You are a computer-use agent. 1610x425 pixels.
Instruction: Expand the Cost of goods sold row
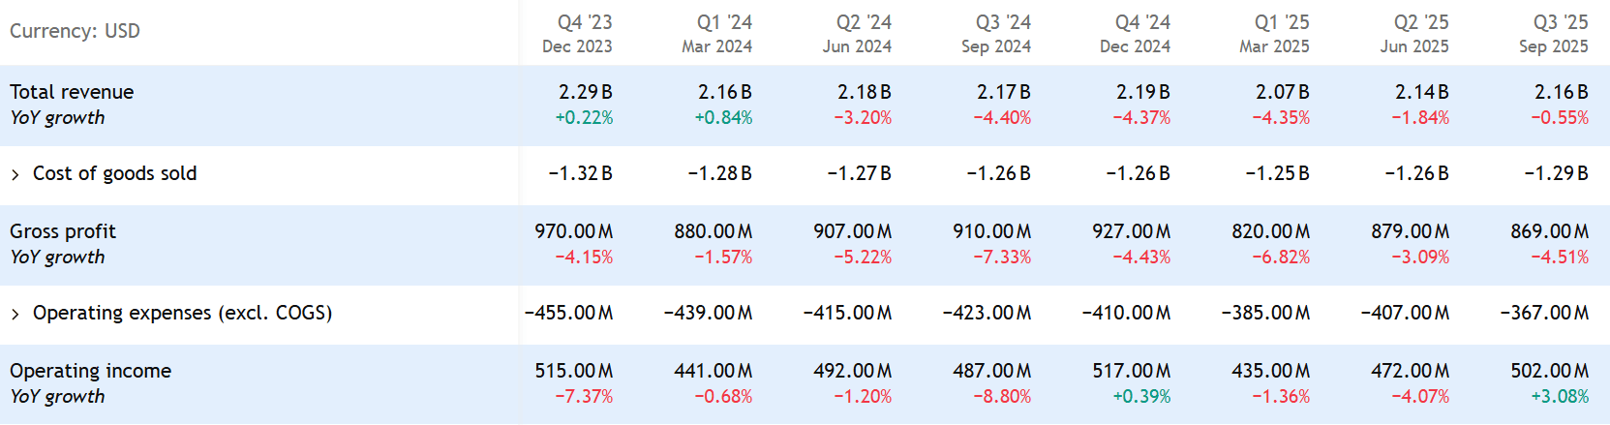click(15, 174)
